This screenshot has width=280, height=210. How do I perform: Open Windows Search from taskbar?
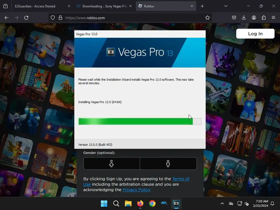[116, 203]
